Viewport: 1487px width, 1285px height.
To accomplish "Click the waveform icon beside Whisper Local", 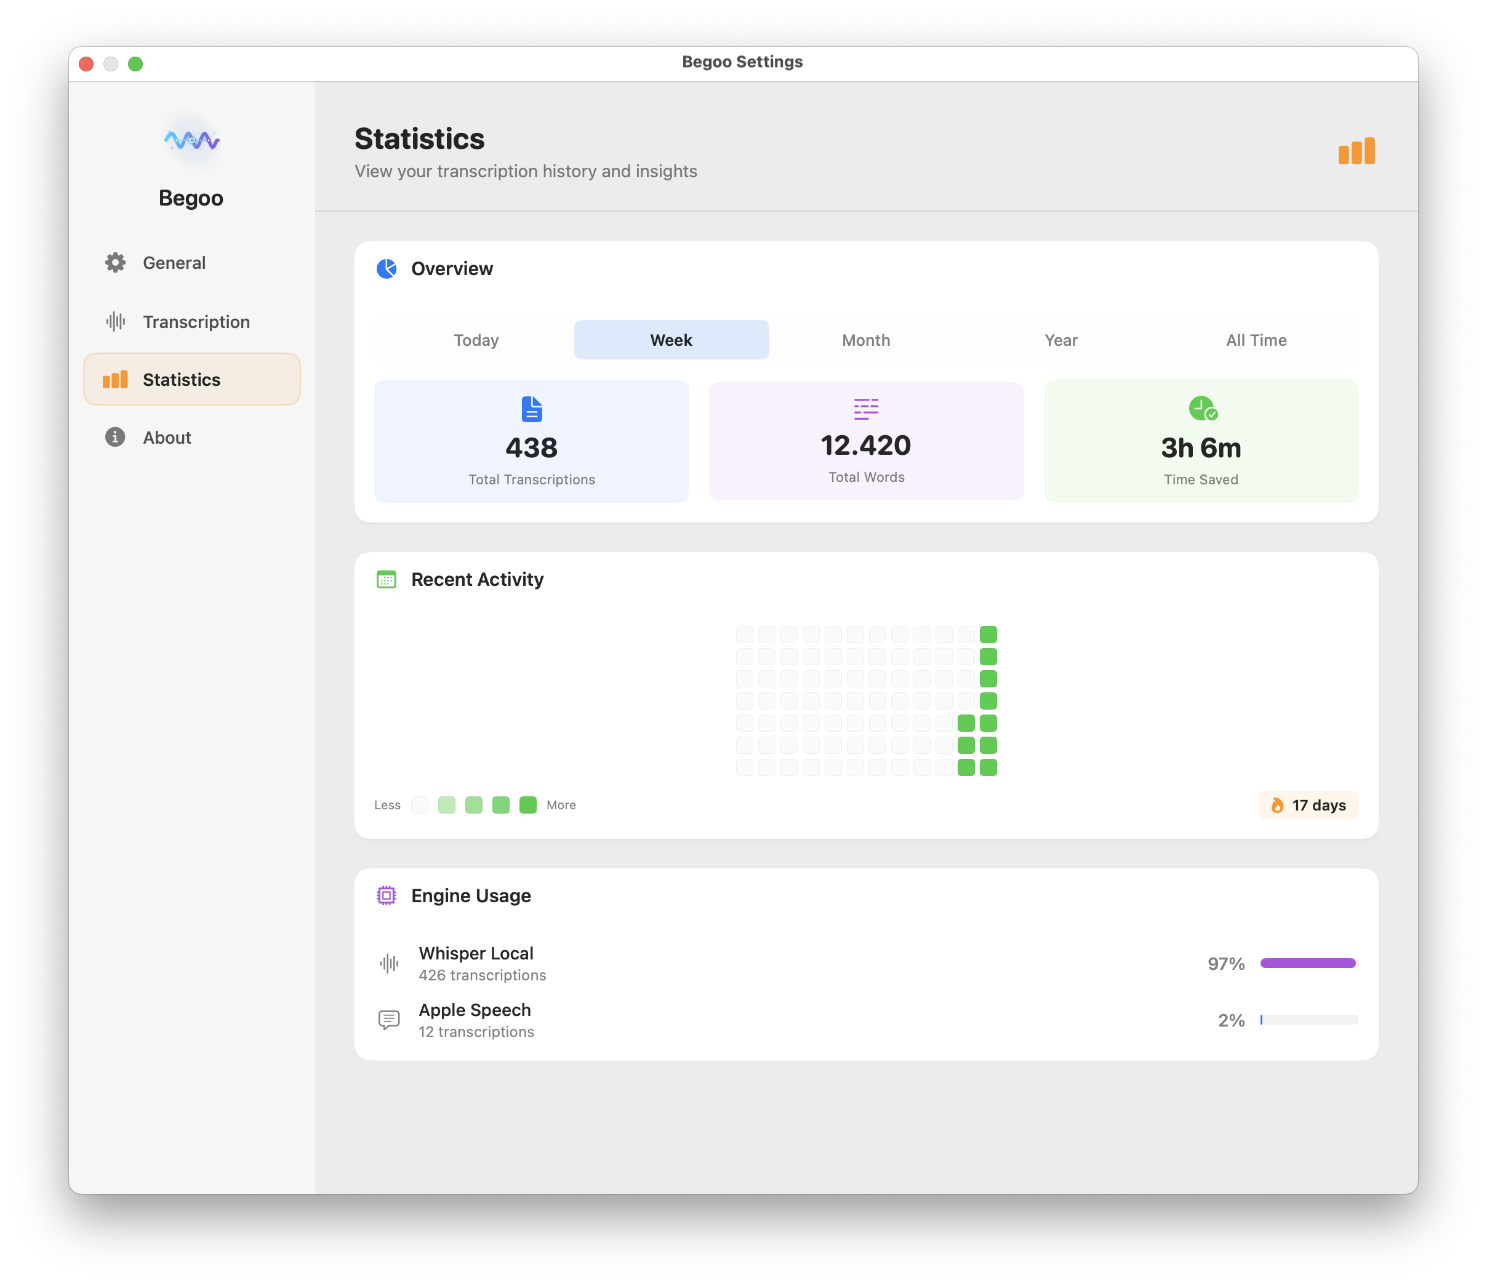I will (x=388, y=964).
